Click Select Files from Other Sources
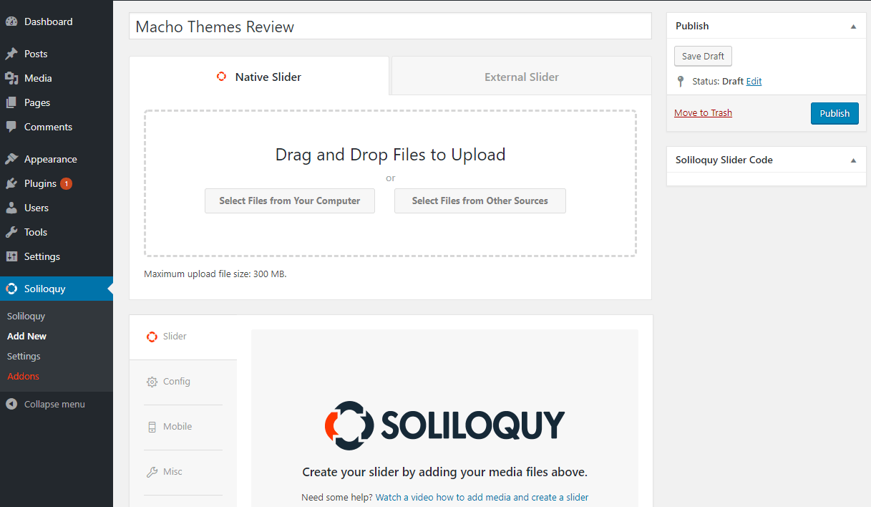 (x=480, y=201)
